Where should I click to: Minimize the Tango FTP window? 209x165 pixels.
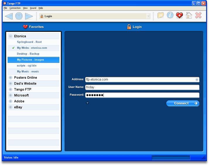pyautogui.click(x=194, y=3)
